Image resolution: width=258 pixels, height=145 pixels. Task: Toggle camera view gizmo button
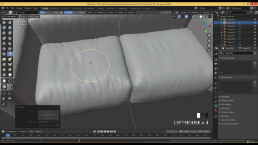[209, 46]
